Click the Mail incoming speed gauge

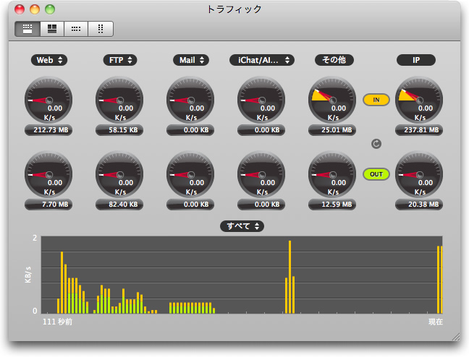pyautogui.click(x=190, y=100)
